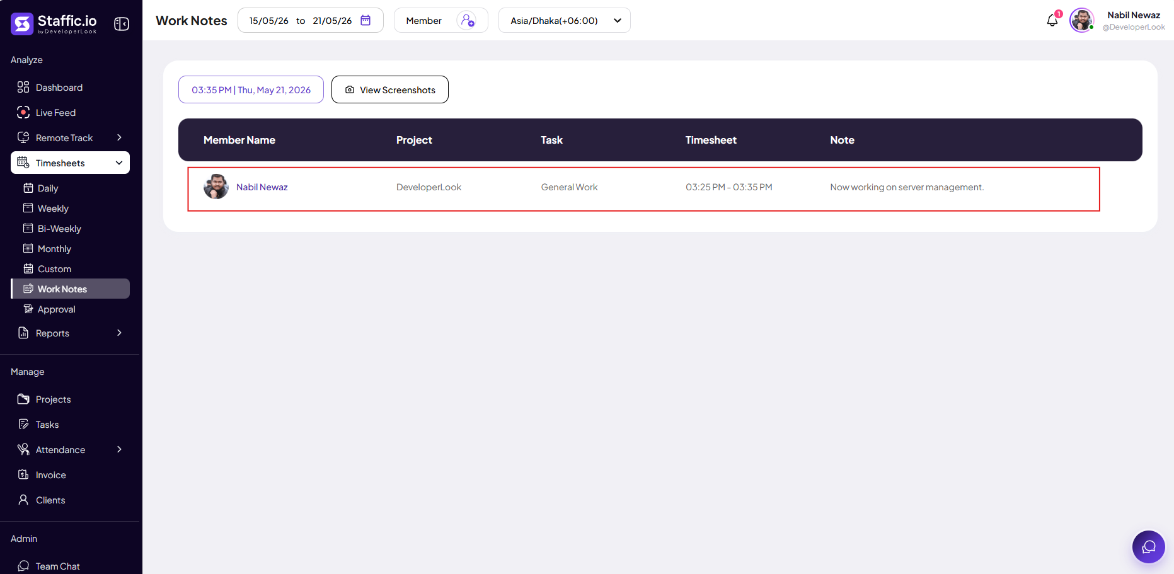Click the Attendance icon

pyautogui.click(x=23, y=449)
